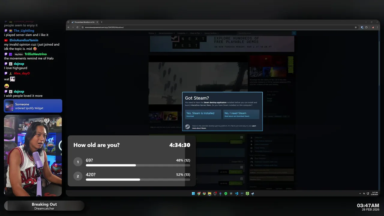
Task: Click Next Fest free demos banner
Action: [222, 44]
